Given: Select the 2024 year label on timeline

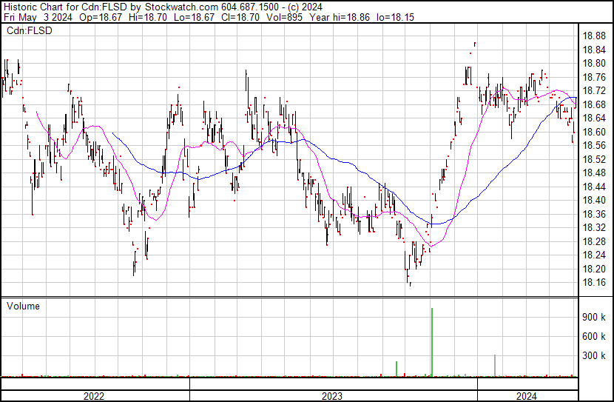Looking at the screenshot, I should 527,395.
